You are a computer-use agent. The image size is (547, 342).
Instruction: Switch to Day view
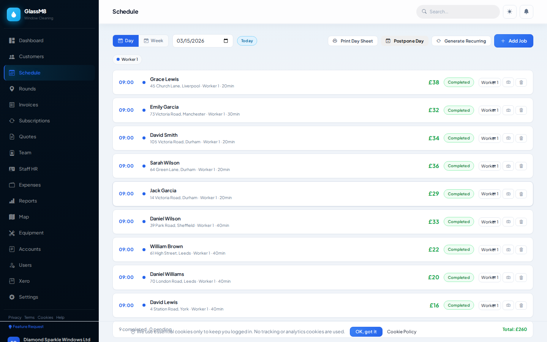point(126,41)
